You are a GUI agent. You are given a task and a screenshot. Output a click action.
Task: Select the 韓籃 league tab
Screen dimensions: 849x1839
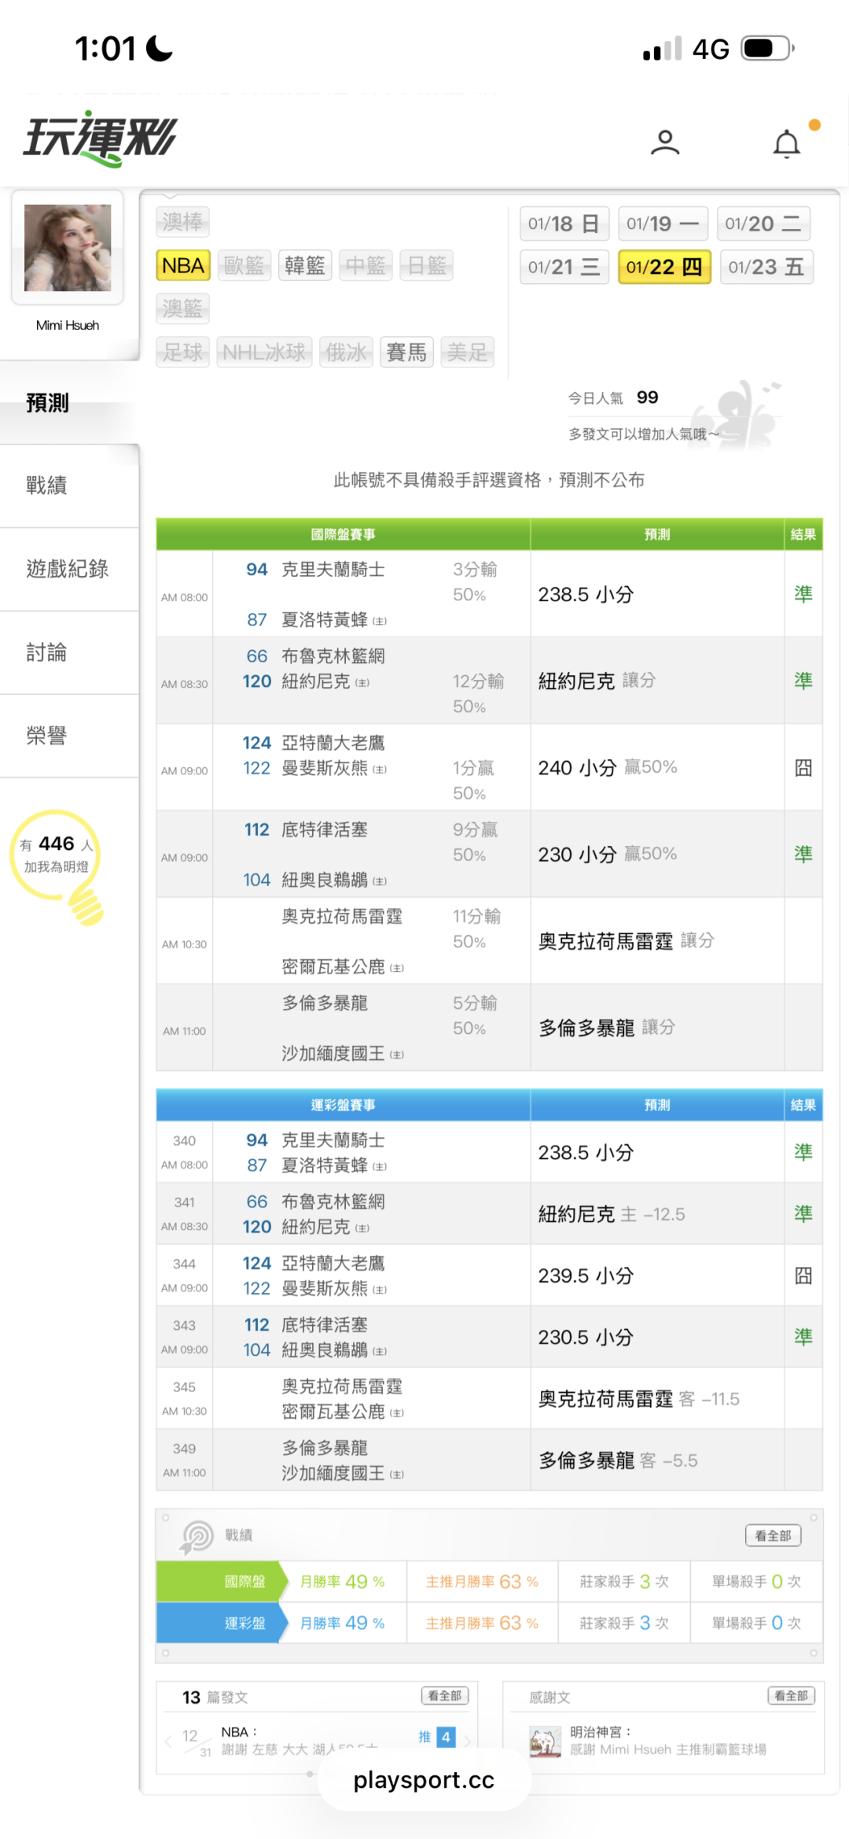pyautogui.click(x=305, y=266)
